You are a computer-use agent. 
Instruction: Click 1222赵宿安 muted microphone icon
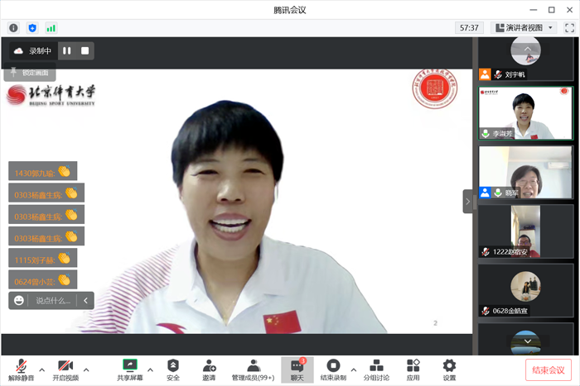coord(486,251)
